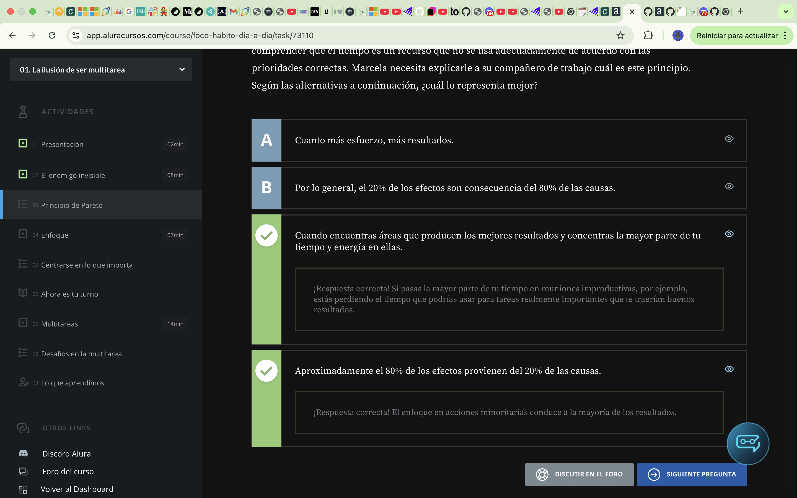The image size is (797, 498).
Task: Open the Medium browser tab
Action: (x=187, y=12)
